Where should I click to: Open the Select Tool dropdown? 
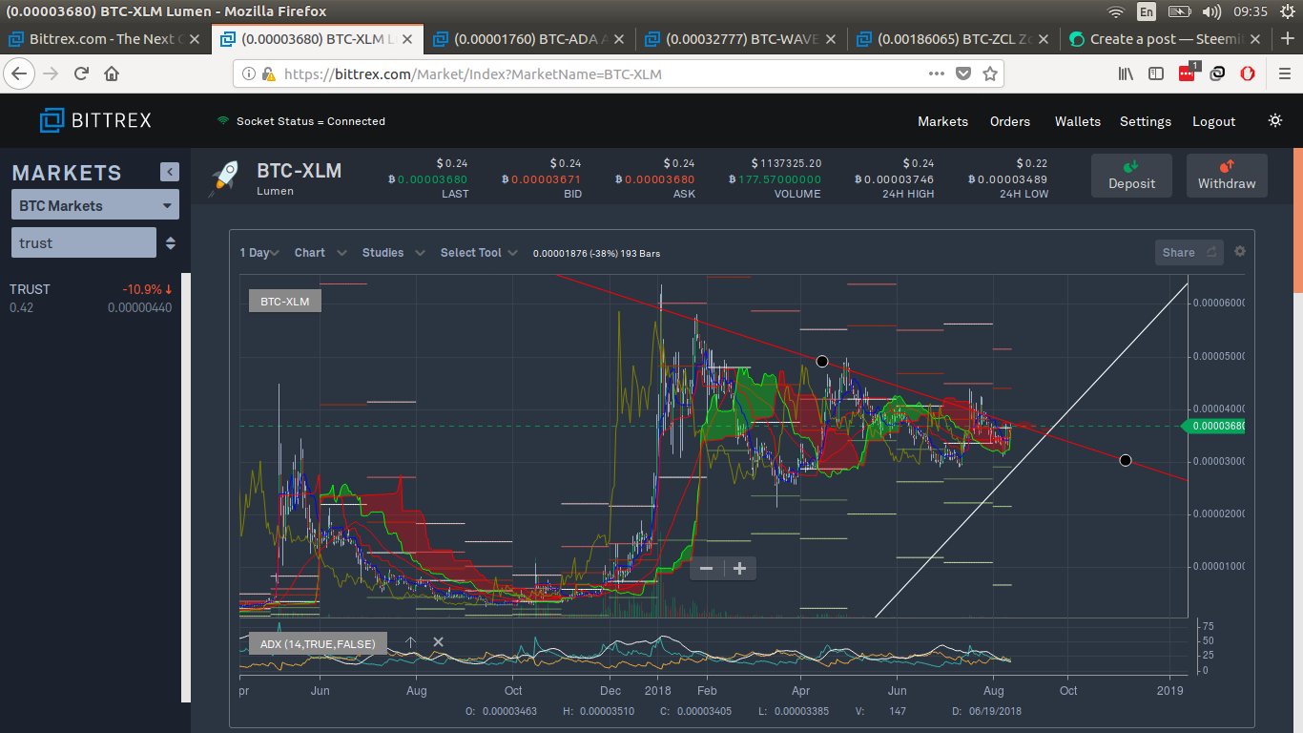coord(479,253)
